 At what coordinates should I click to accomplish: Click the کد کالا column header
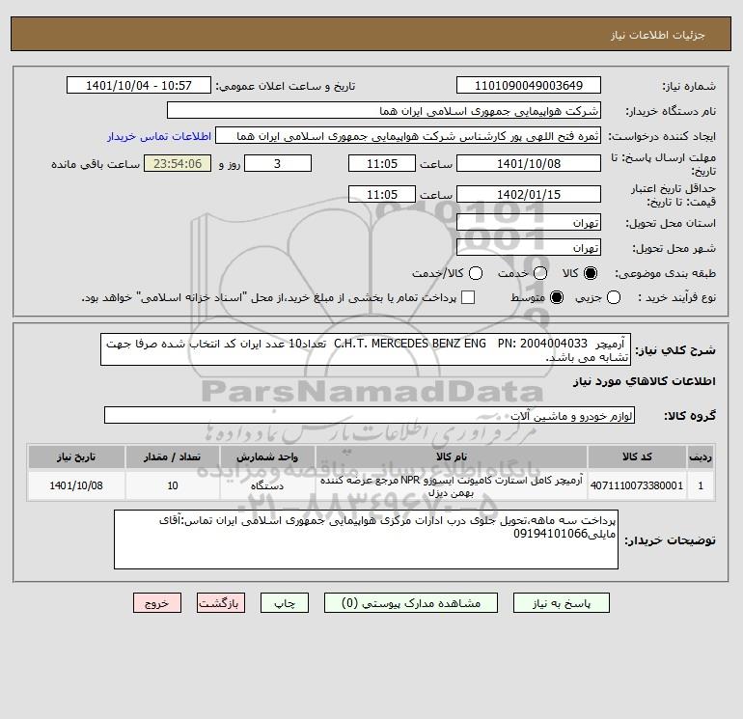coord(637,456)
